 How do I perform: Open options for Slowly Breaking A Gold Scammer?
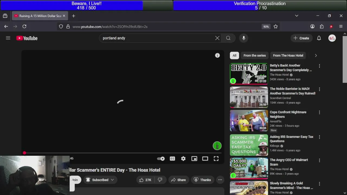[x=319, y=184]
